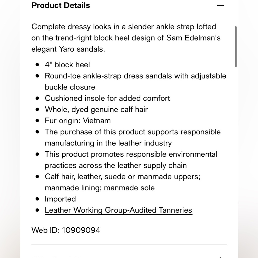Click the Sam Edelman's brand name in description
Viewport: 258px width, 258px height.
(x=193, y=38)
